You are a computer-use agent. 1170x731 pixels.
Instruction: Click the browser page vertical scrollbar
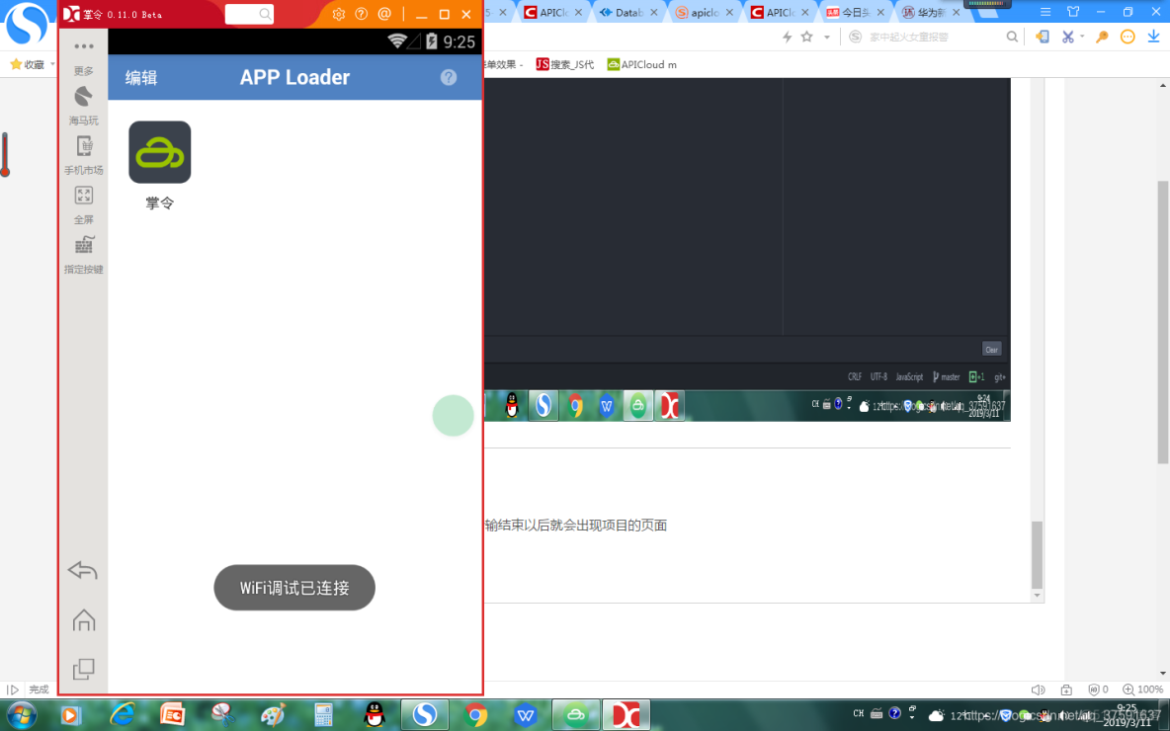(x=1163, y=321)
